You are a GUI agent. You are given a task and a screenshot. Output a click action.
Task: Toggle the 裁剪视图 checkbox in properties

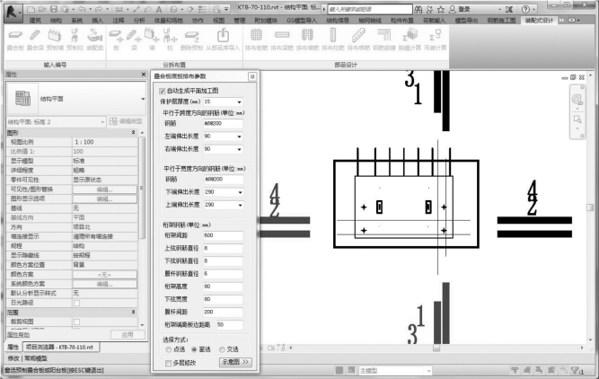tap(77, 322)
